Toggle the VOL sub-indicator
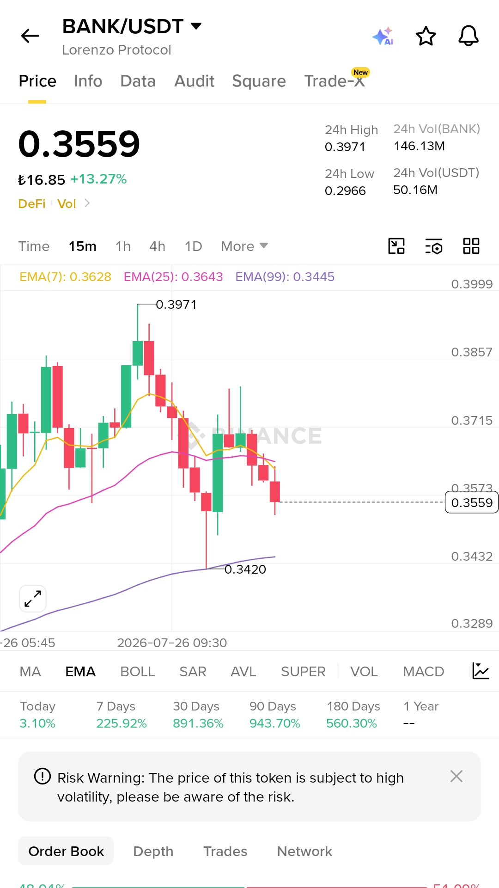The image size is (499, 888). click(364, 671)
